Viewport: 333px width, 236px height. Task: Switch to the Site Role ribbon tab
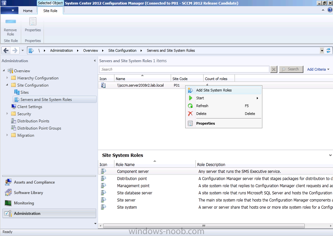coord(50,11)
